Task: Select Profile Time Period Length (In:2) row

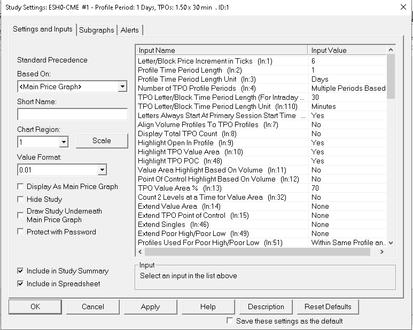Action: (x=261, y=70)
